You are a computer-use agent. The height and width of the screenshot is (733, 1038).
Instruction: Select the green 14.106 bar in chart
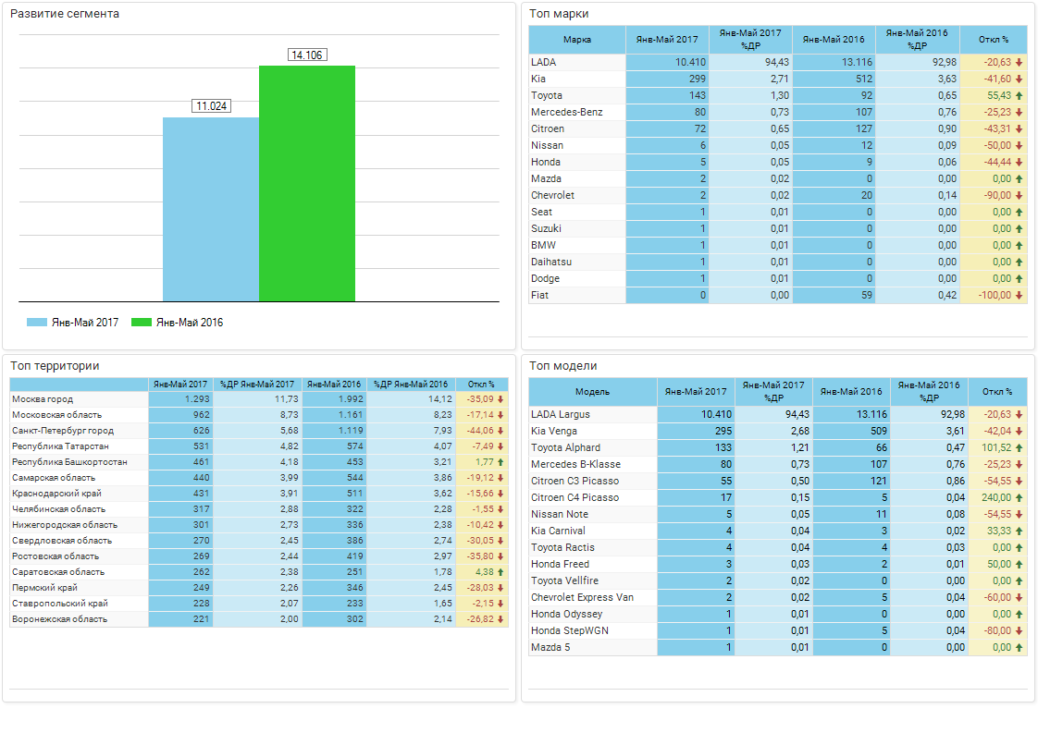pyautogui.click(x=307, y=183)
